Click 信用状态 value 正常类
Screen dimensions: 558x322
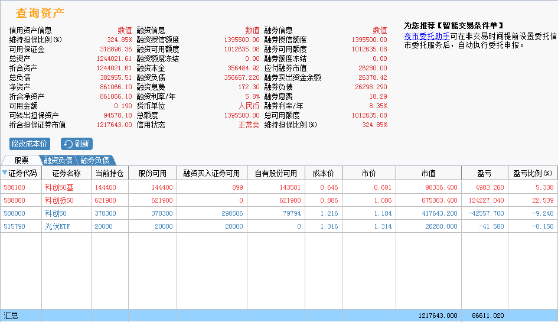click(x=249, y=125)
